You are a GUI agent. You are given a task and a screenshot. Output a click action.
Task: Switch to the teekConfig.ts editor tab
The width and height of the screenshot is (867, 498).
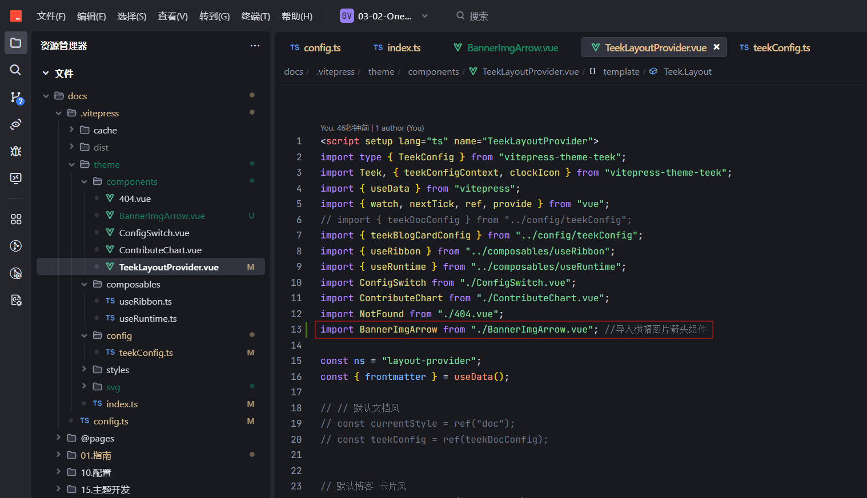tap(775, 47)
